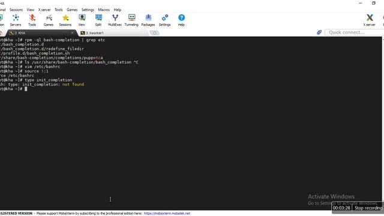384x216 pixels.
Task: Open the Tools menu
Action: tap(59, 10)
